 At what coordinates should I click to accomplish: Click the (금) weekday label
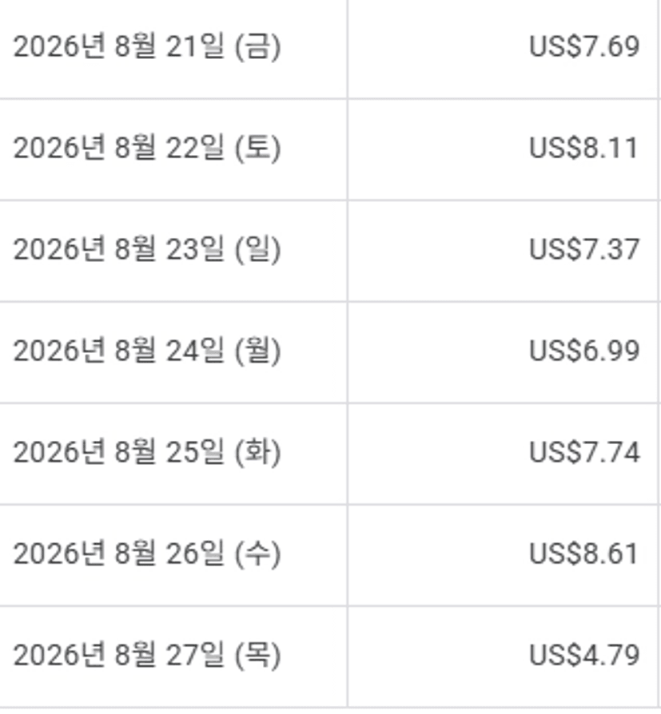[x=257, y=47]
